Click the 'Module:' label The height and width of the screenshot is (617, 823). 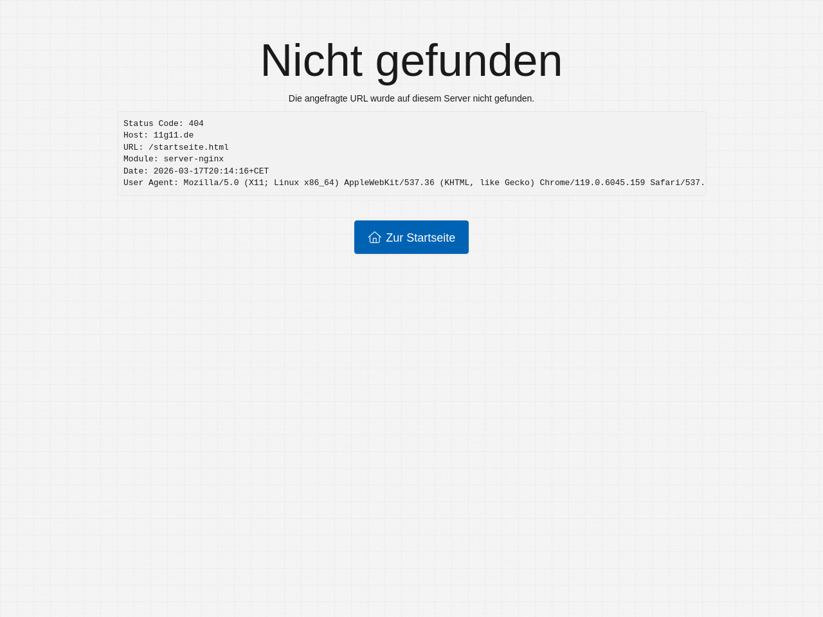point(141,159)
